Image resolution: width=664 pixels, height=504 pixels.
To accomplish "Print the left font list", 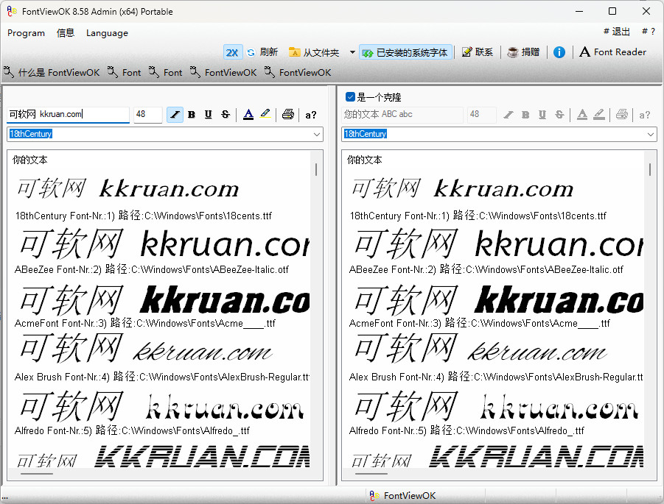I will pos(288,114).
